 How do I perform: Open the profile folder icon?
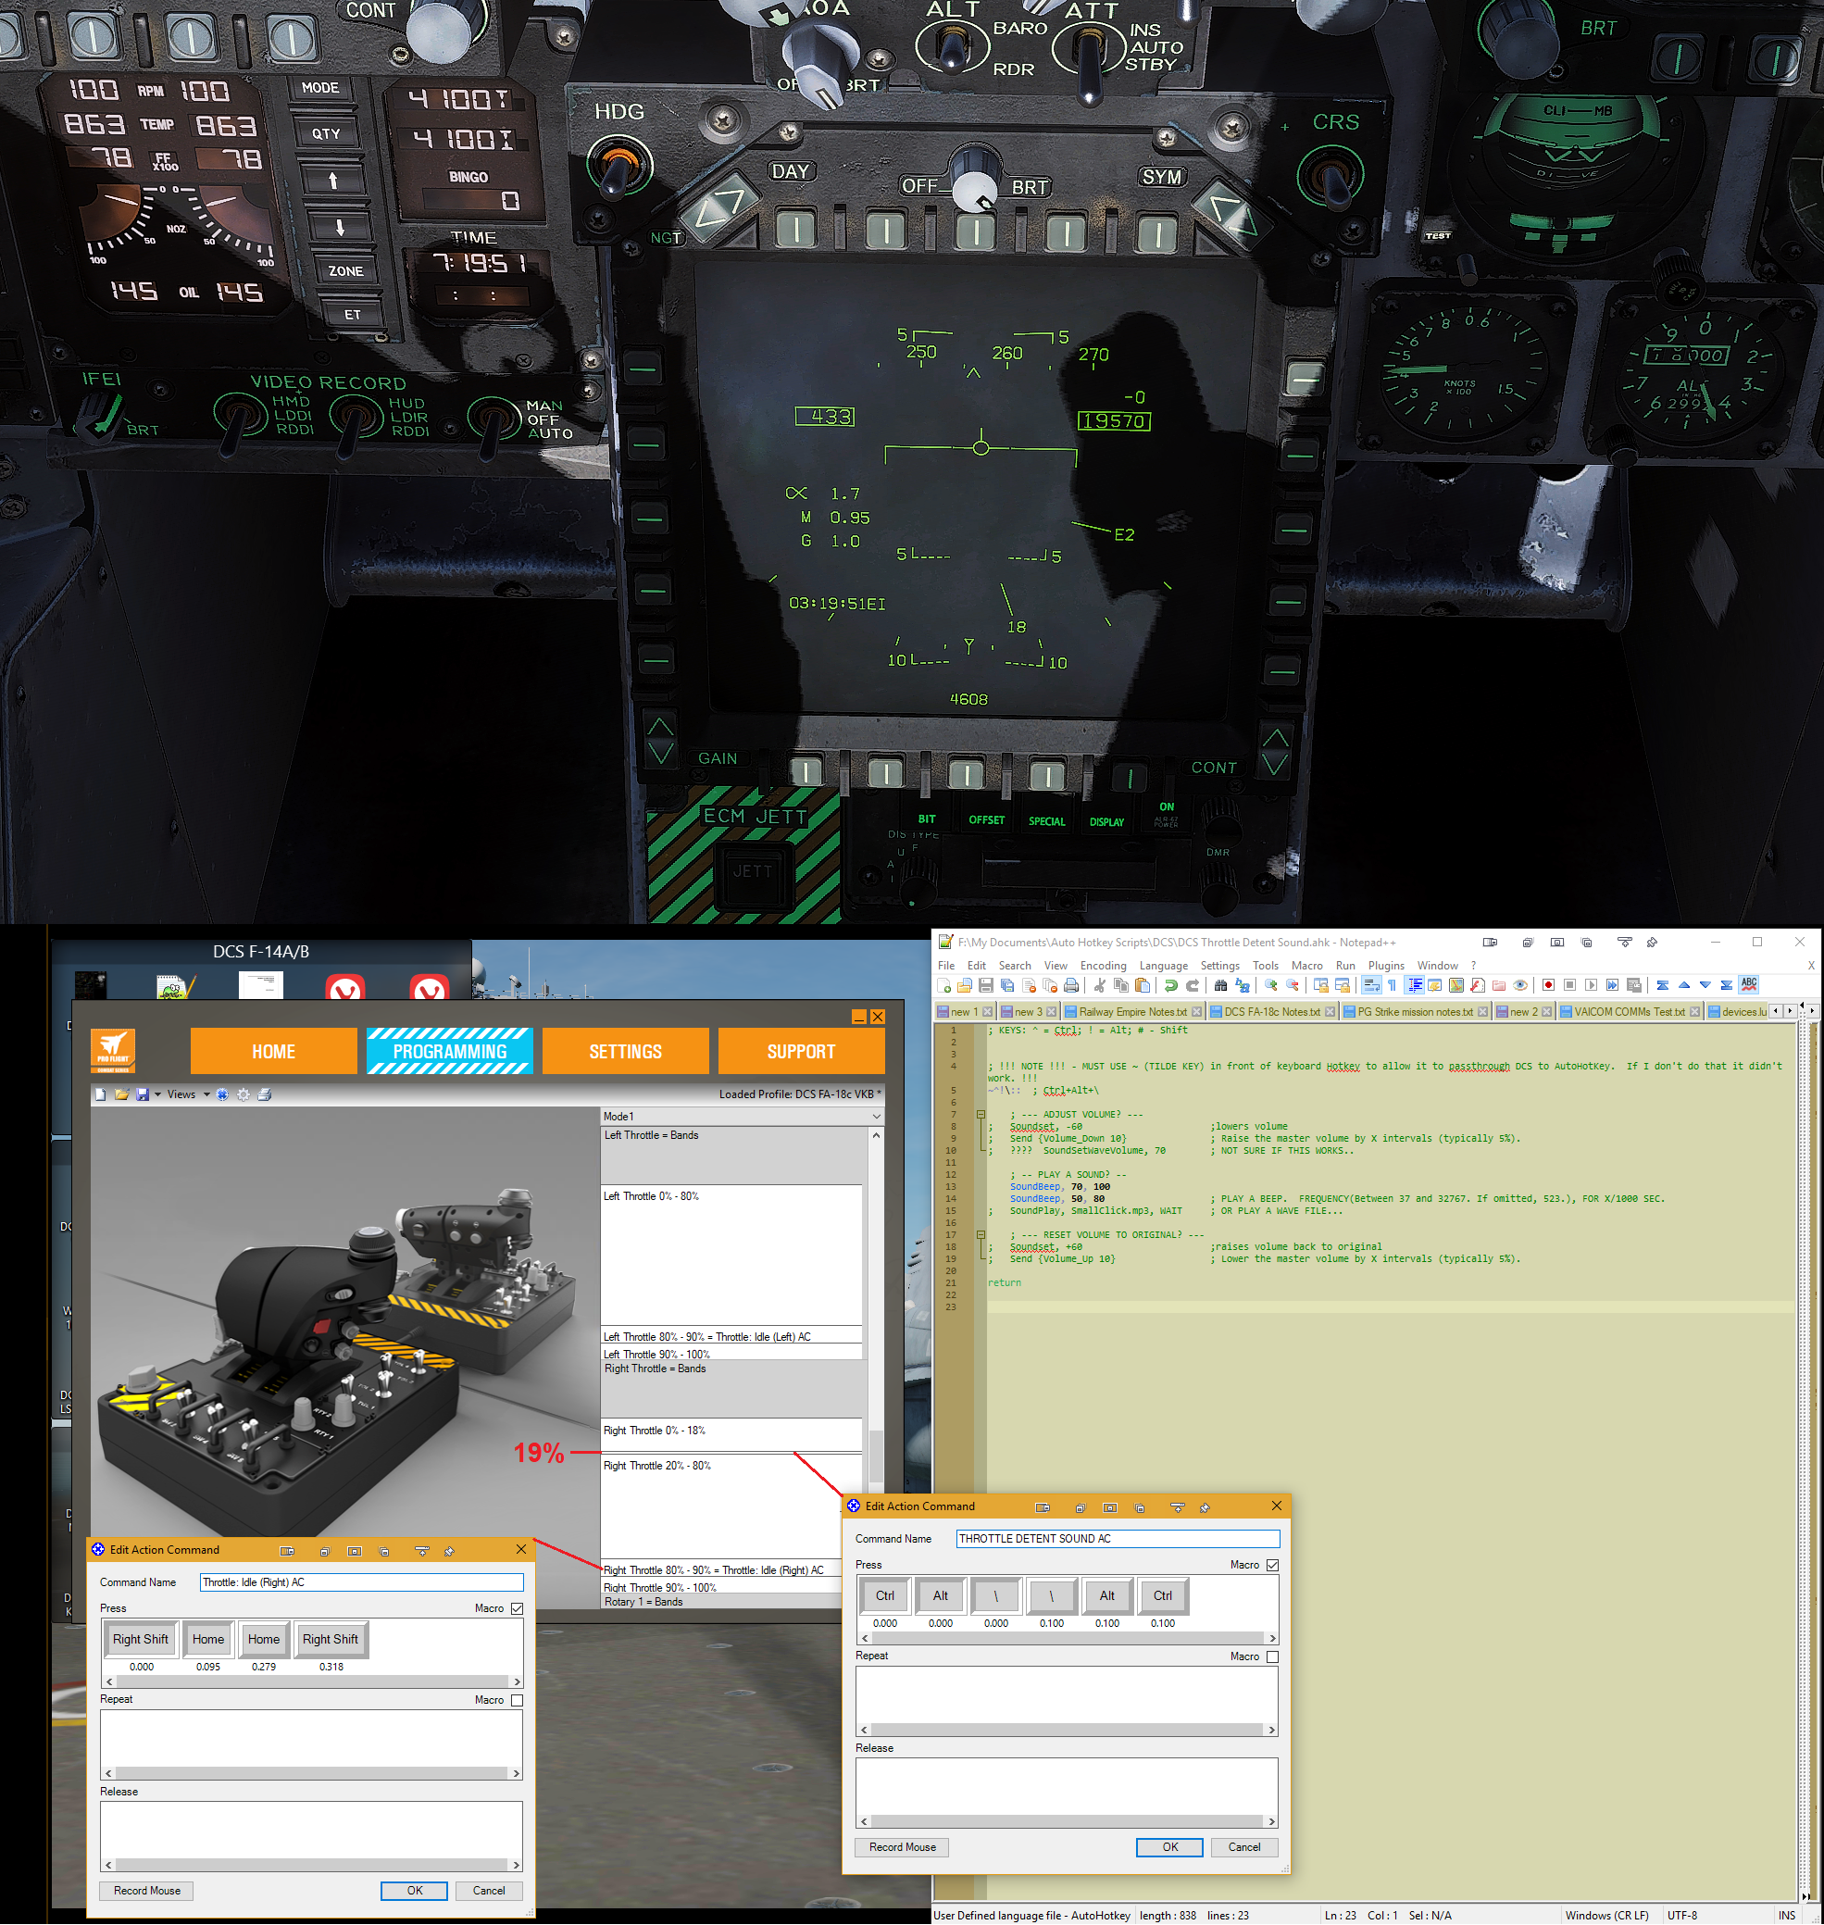(x=121, y=1094)
